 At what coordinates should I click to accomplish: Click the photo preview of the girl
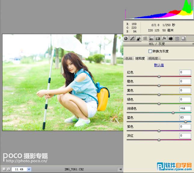click(63, 82)
